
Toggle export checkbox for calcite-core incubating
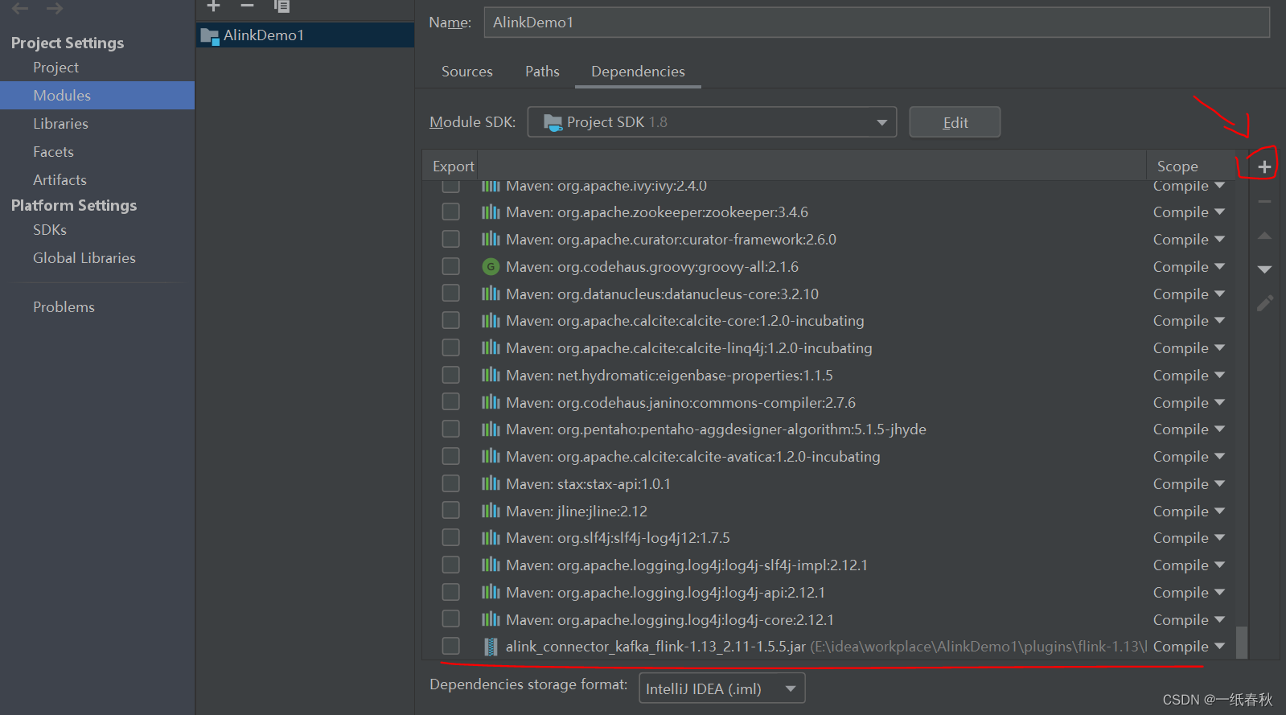tap(451, 320)
